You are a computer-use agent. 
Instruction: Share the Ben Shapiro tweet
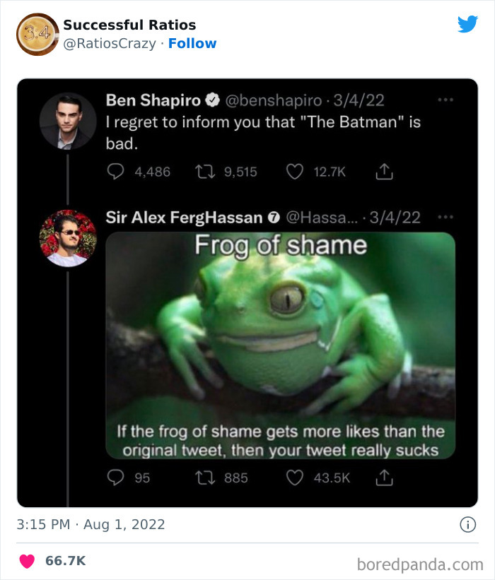tap(383, 172)
